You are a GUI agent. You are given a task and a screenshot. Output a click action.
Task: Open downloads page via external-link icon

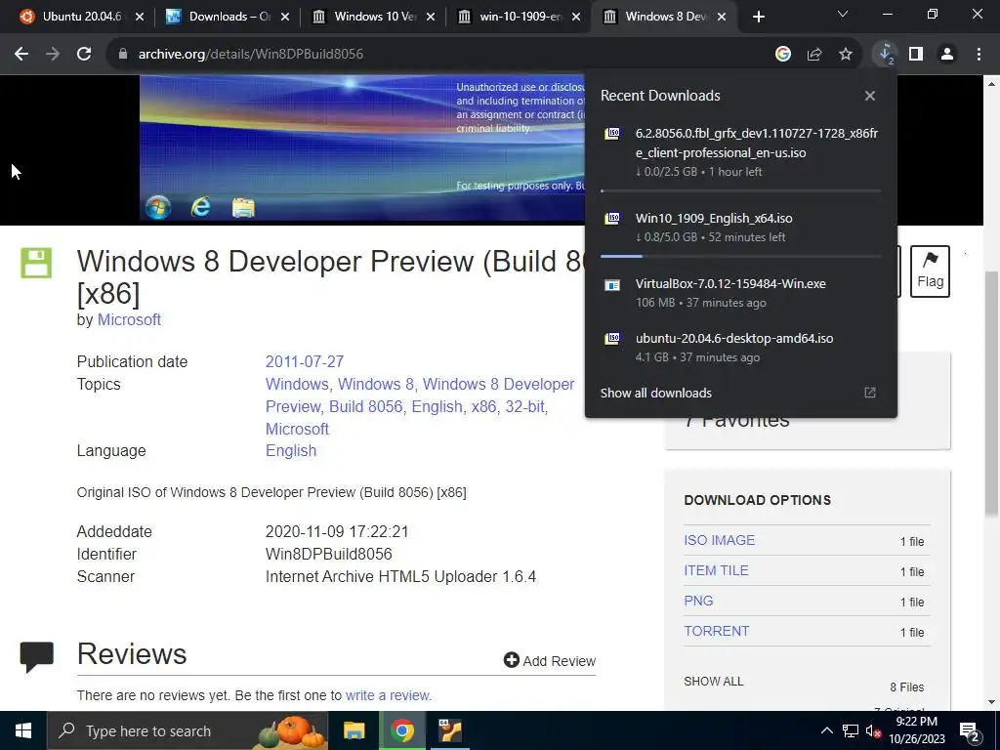coord(870,393)
